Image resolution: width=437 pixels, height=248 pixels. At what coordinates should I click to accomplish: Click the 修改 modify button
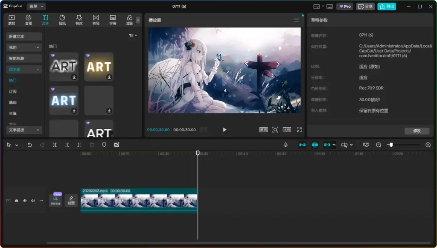[x=417, y=131]
